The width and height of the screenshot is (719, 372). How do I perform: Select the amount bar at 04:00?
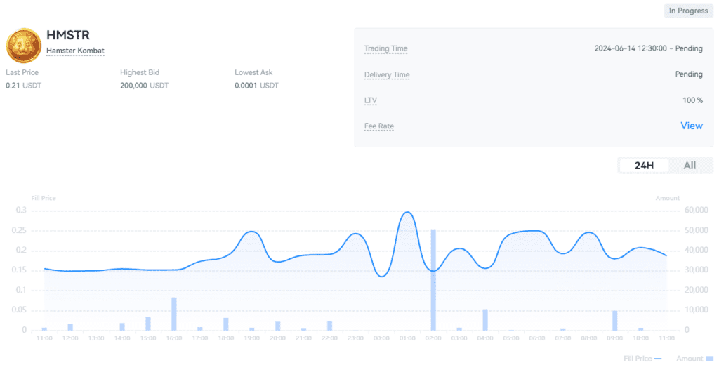coord(485,319)
